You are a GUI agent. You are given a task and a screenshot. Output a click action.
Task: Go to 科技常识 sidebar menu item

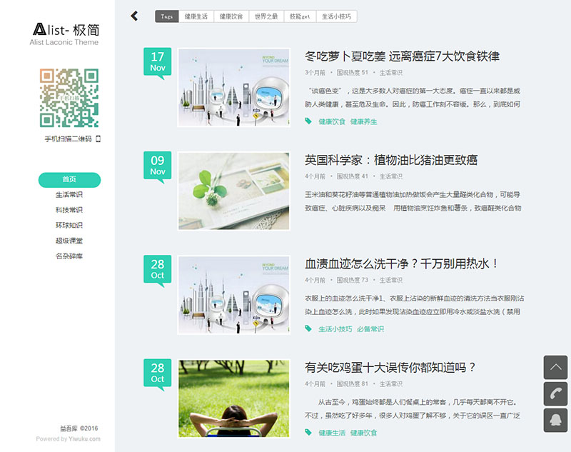pyautogui.click(x=69, y=210)
